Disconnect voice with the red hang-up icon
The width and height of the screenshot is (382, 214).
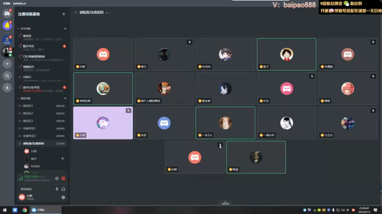tap(64, 178)
